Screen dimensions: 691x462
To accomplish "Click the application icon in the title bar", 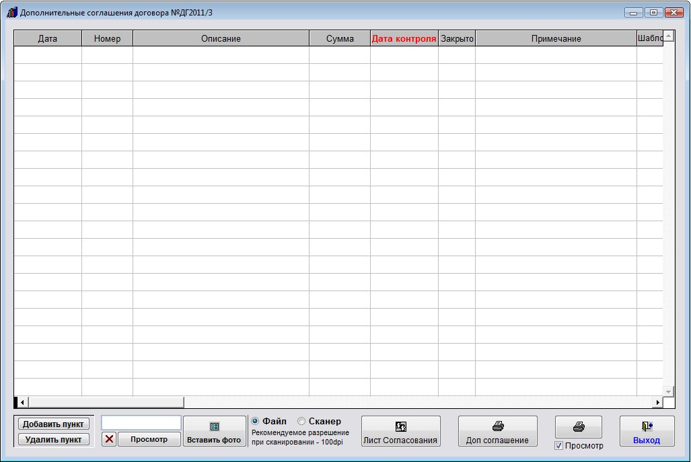I will pyautogui.click(x=12, y=12).
